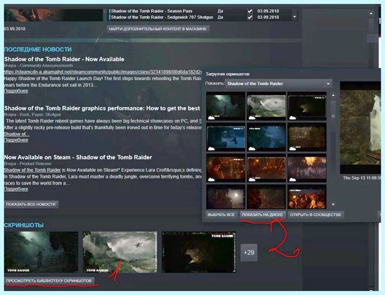This screenshot has width=385, height=295.
Task: Select blue thumbnail, row two middle
Action: 266,137
